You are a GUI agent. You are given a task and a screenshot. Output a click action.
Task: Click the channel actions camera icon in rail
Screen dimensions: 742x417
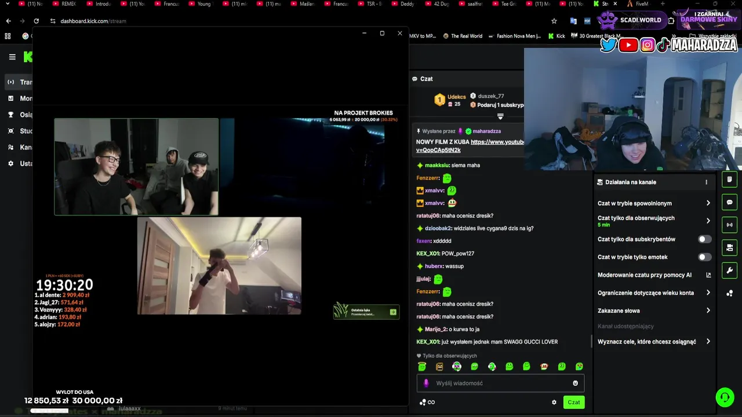(x=729, y=248)
